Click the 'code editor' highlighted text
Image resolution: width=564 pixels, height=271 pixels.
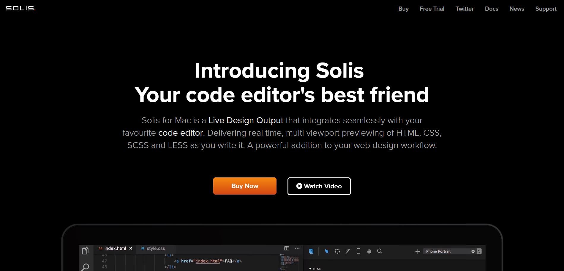click(181, 133)
